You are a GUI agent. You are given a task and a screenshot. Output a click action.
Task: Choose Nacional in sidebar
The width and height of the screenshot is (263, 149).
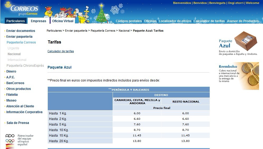14,54
